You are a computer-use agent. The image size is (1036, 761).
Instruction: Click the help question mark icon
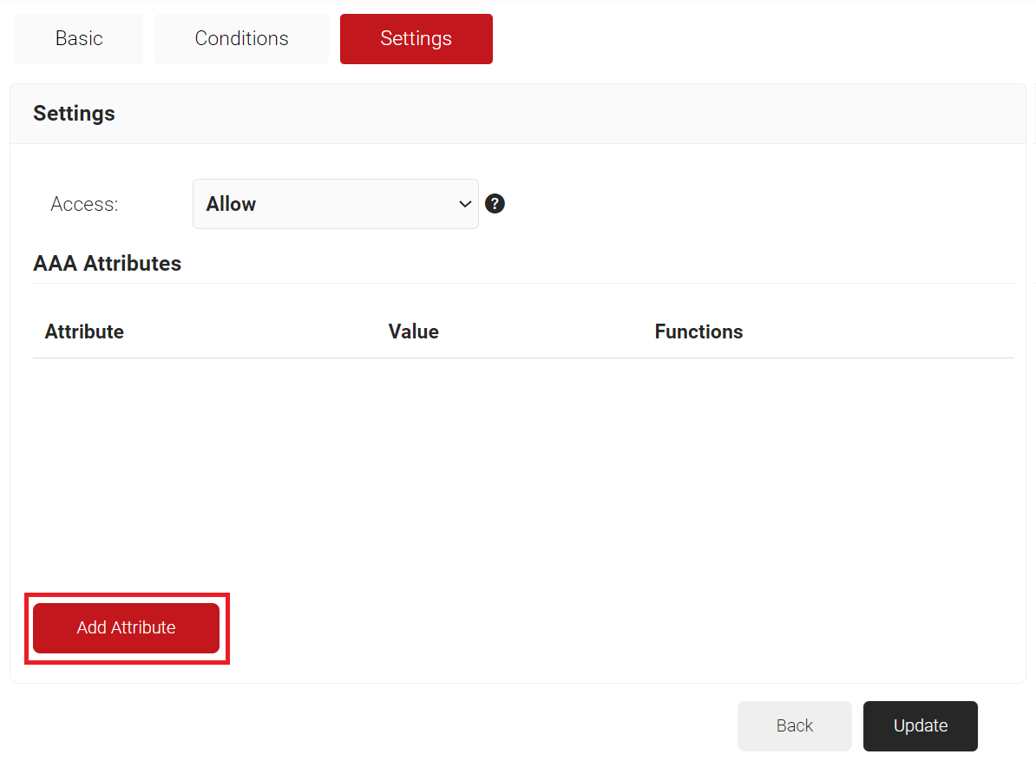coord(495,204)
